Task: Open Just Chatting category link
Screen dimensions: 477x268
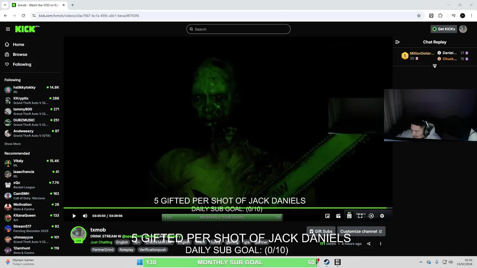Action: 101,242
